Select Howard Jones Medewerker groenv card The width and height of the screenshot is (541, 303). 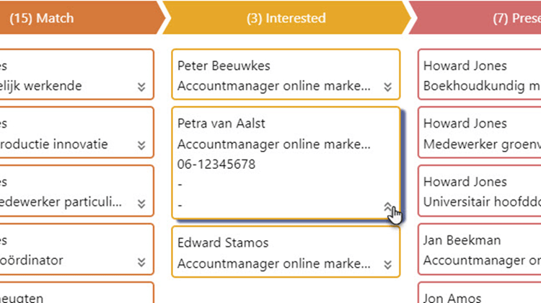[x=480, y=133]
